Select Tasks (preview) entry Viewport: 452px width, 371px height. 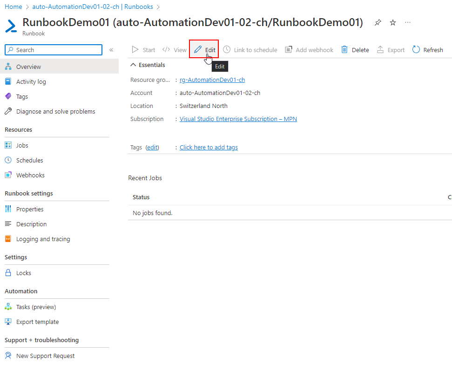(60, 307)
